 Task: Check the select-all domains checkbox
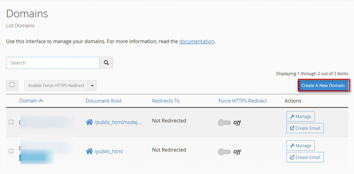click(x=12, y=85)
